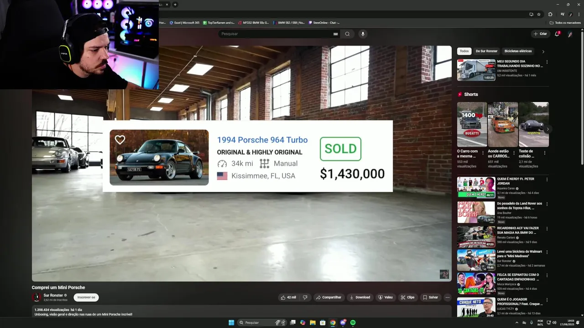
Task: Open Quem É Nerd? Ft. Peter Jordan video
Action: 476,187
